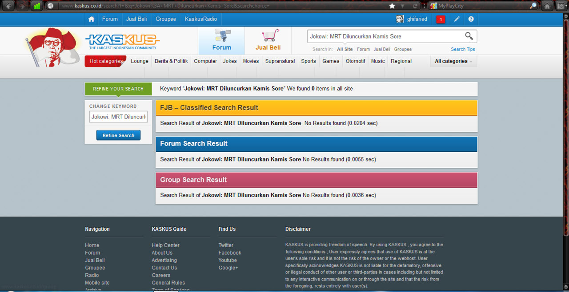Viewport: 569px width, 292px height.
Task: Go to browser home page icon
Action: 547,6
